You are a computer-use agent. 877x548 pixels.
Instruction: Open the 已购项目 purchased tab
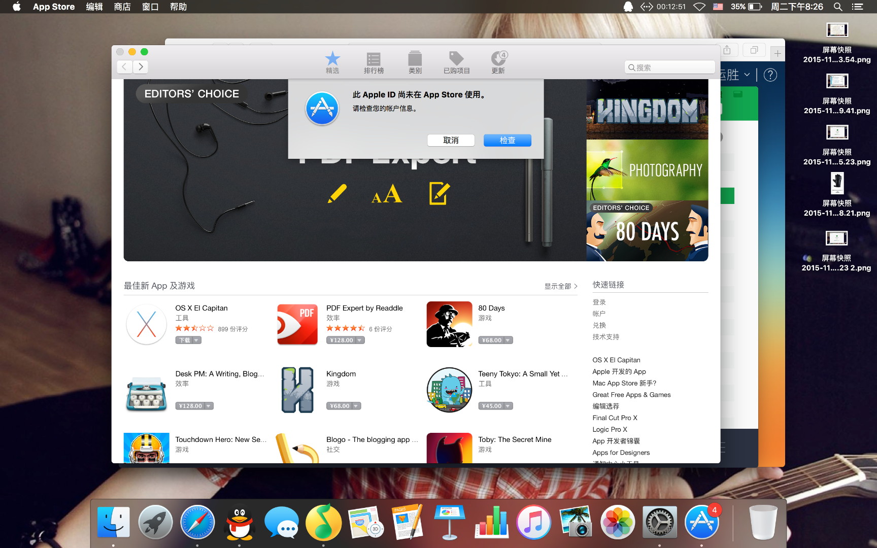click(457, 62)
